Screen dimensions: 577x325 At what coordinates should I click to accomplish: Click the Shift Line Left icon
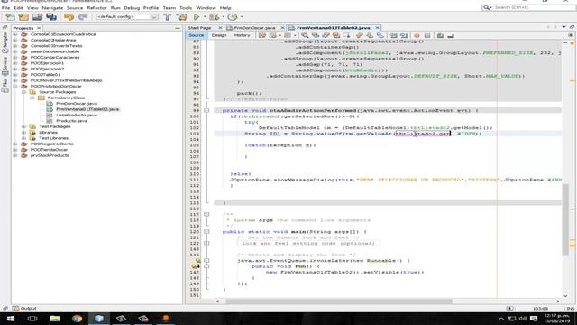[x=393, y=35]
